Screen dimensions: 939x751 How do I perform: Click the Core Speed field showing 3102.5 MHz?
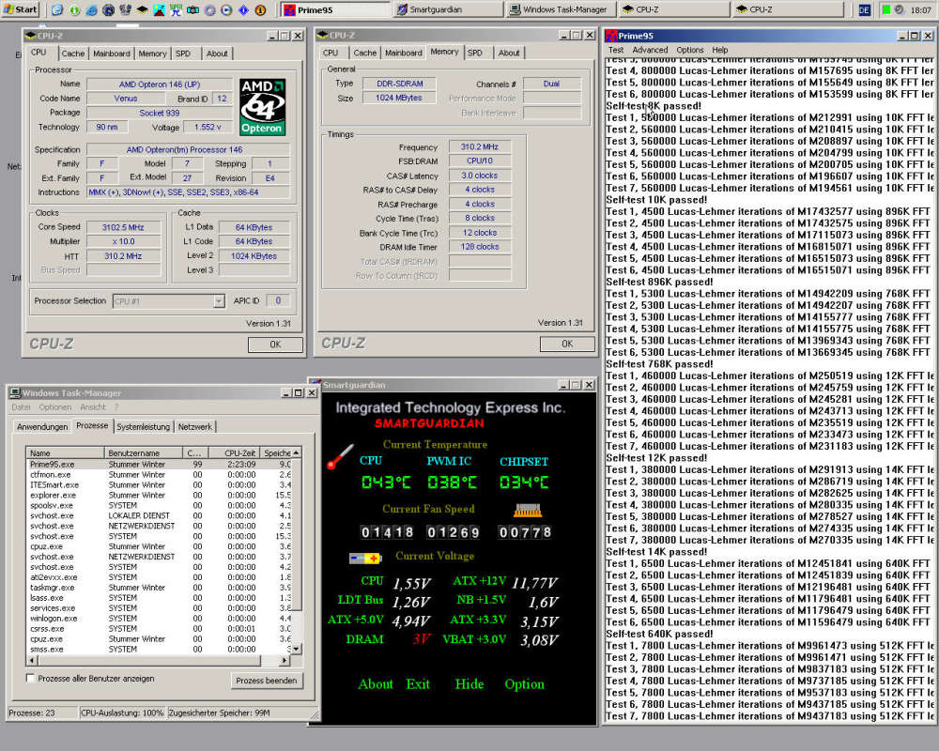(123, 227)
